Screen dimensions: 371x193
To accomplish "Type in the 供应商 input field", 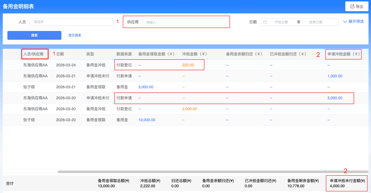I will click(x=184, y=22).
